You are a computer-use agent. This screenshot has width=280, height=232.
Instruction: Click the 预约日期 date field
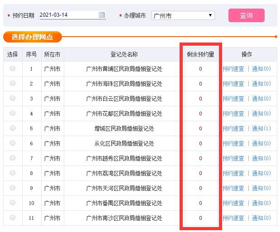pyautogui.click(x=73, y=15)
